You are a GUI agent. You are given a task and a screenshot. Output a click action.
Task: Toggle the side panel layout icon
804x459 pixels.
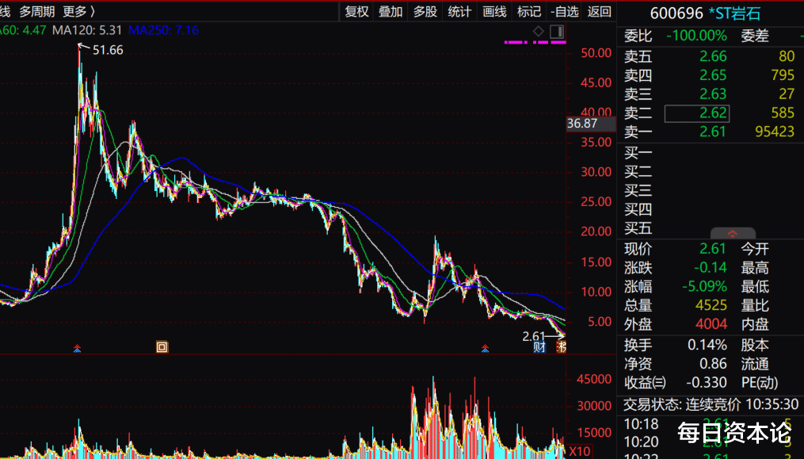pyautogui.click(x=557, y=32)
